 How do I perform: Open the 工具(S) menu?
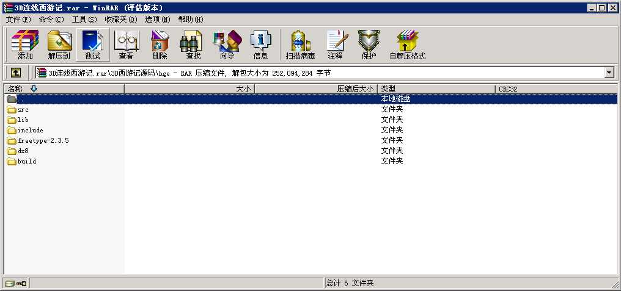[84, 20]
